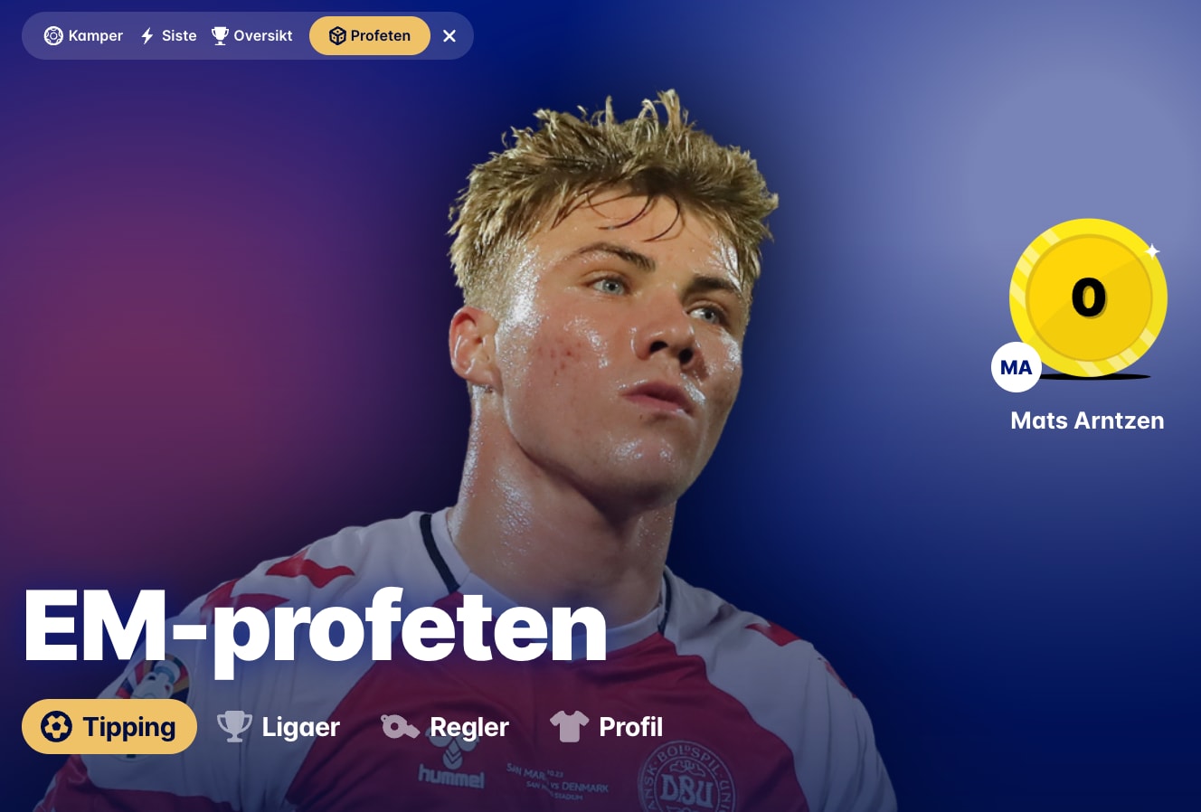Click the Profeten cube icon

pyautogui.click(x=337, y=36)
